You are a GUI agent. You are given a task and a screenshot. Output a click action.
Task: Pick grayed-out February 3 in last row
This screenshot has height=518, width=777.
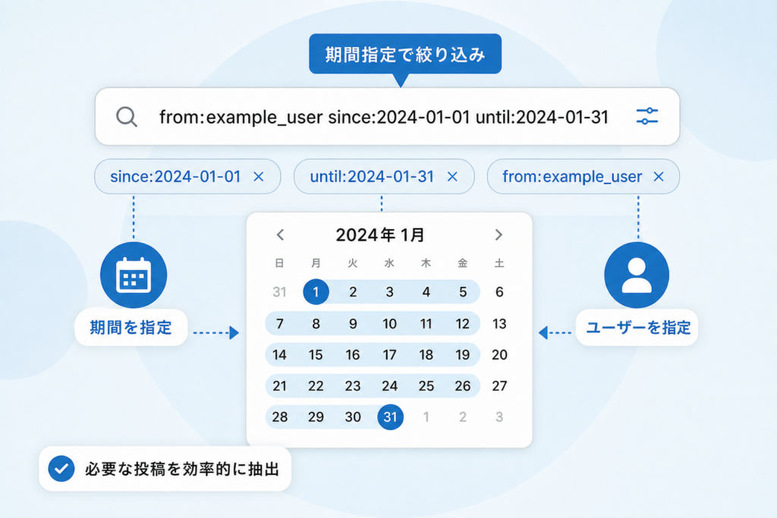click(499, 417)
